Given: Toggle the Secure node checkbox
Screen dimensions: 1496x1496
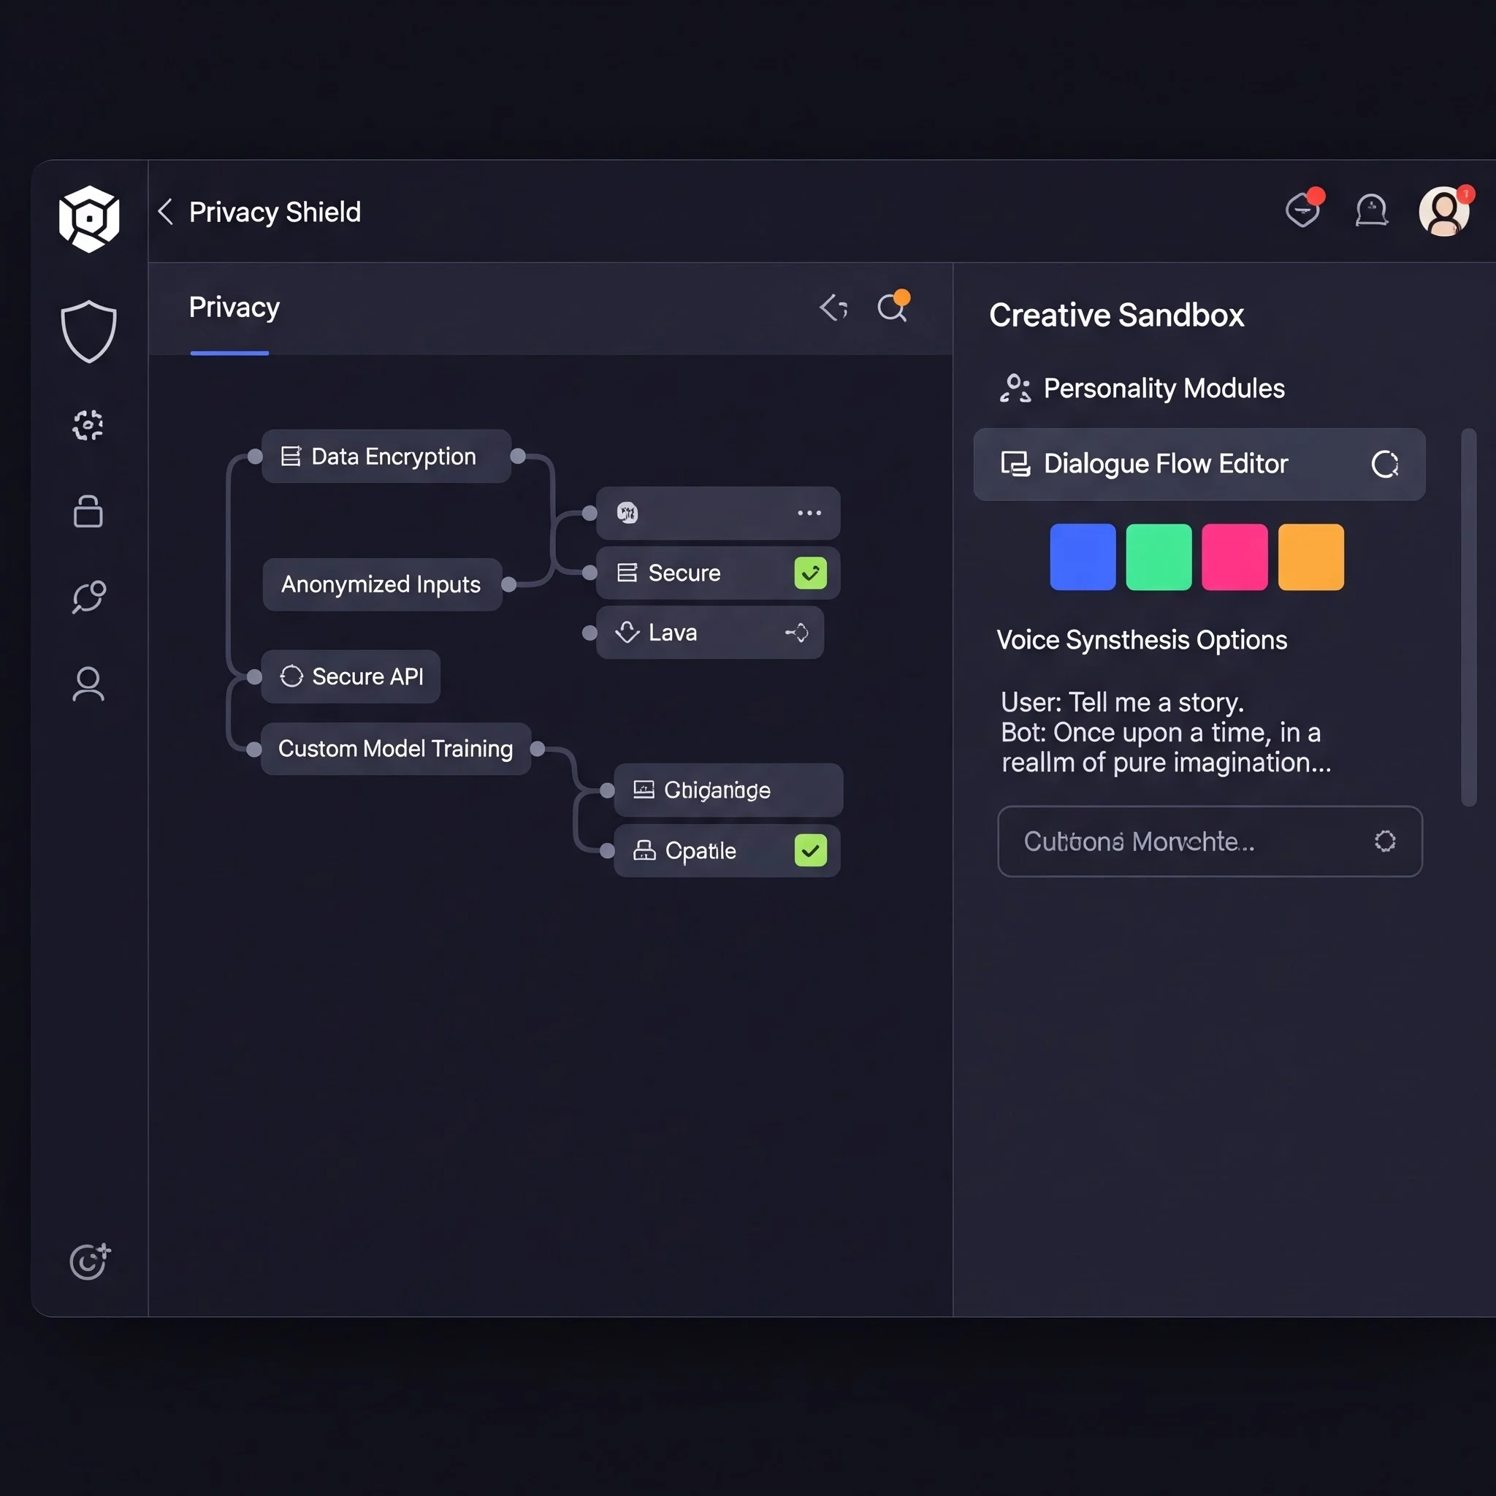Looking at the screenshot, I should tap(810, 573).
